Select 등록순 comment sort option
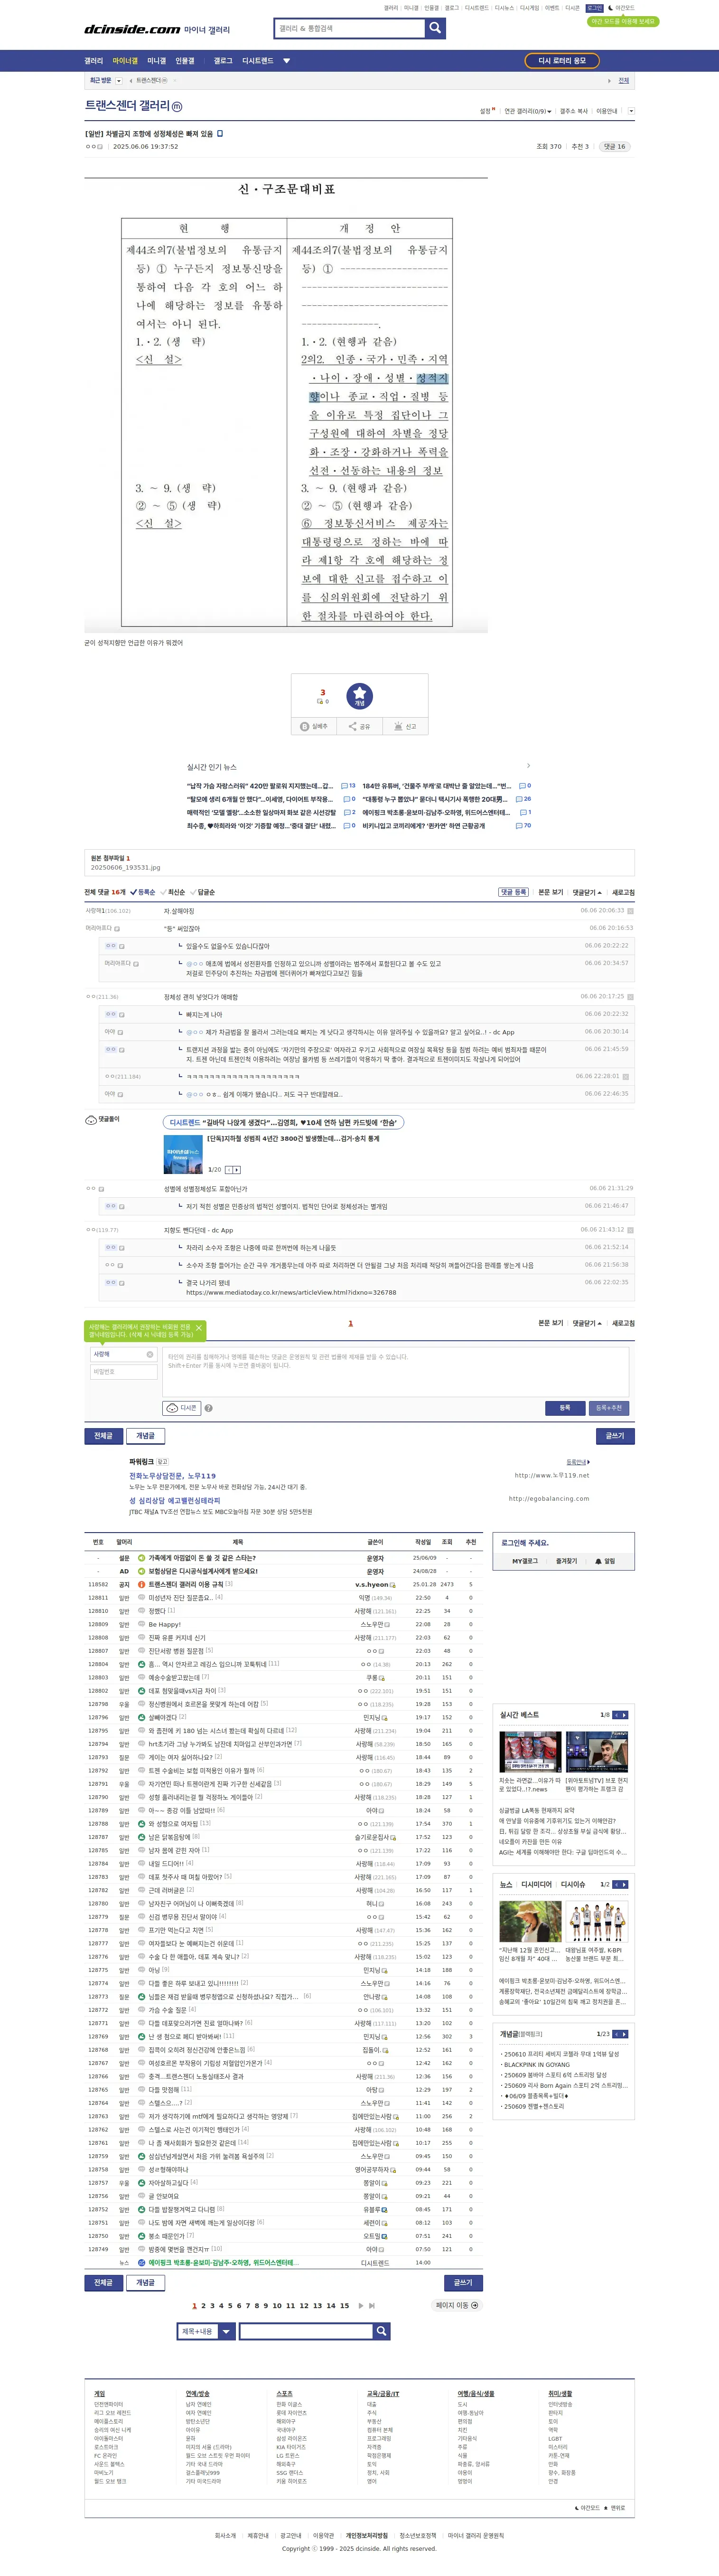The height and width of the screenshot is (2576, 719). tap(143, 892)
